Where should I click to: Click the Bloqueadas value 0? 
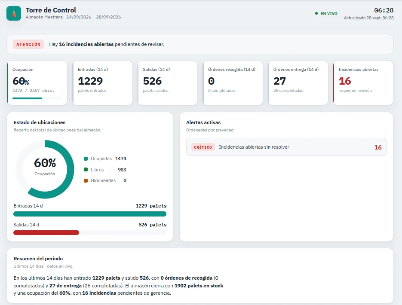click(125, 180)
